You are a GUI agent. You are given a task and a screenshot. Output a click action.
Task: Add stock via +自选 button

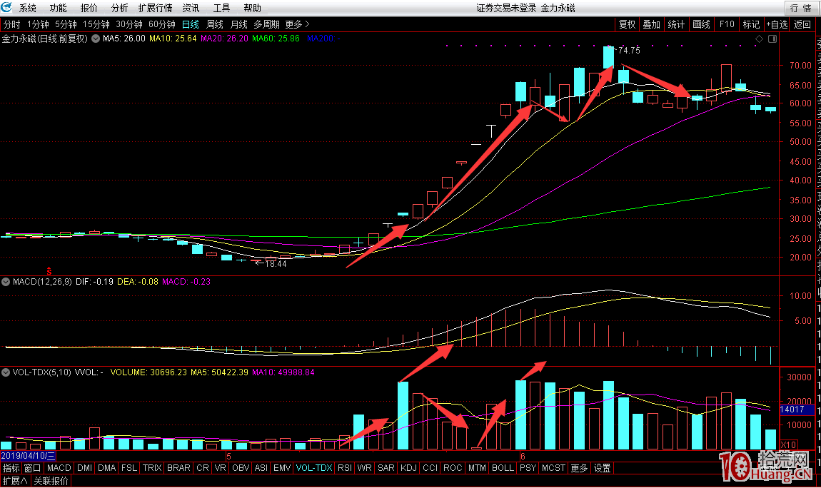coord(777,24)
